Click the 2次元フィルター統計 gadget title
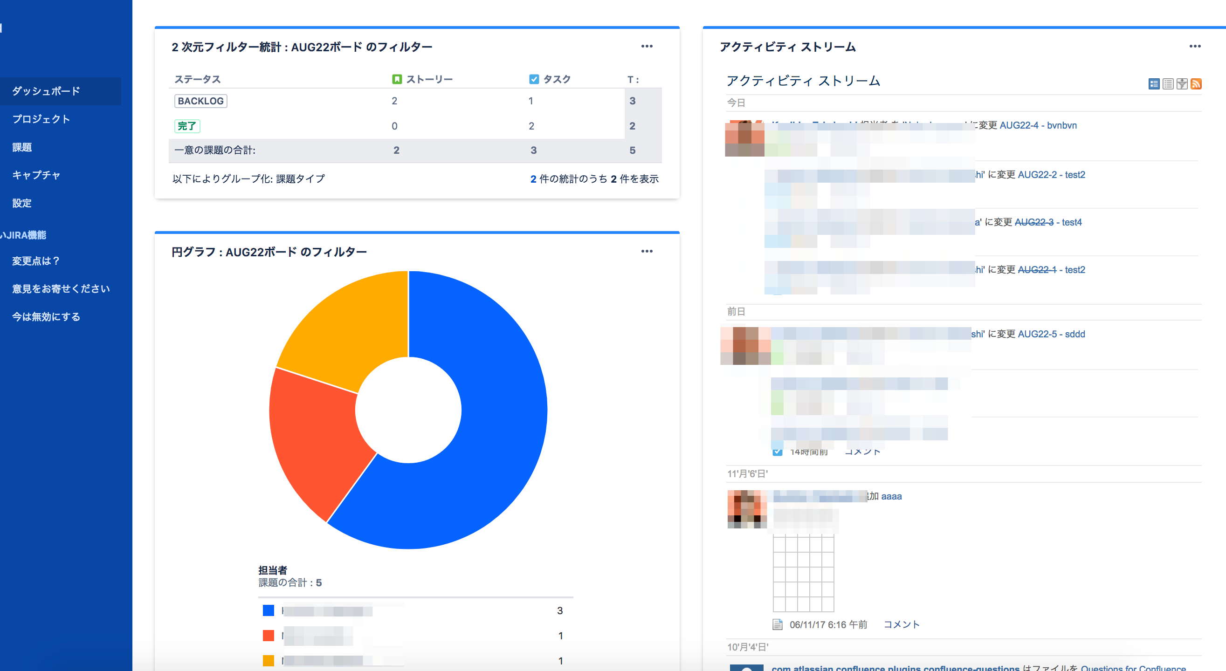 [302, 47]
